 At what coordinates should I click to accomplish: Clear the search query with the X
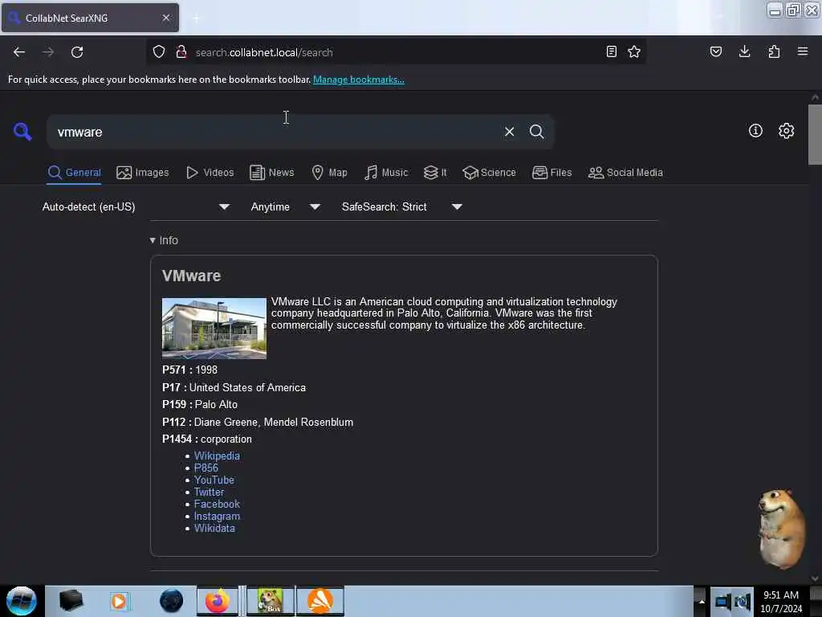coord(509,132)
